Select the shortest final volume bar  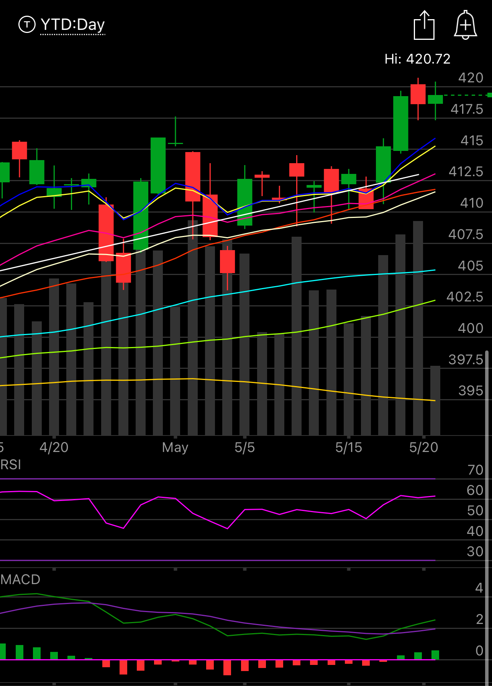click(435, 400)
